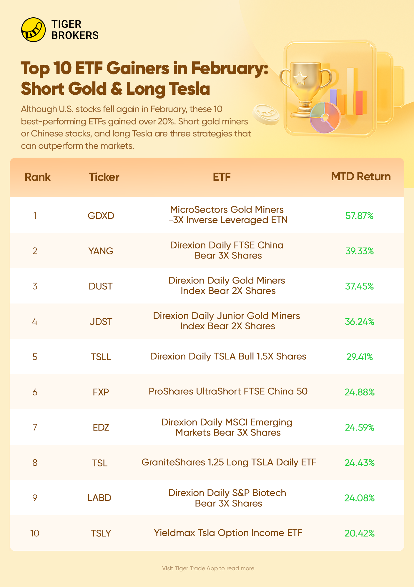Click the bar chart icon
Image resolution: width=414 pixels, height=587 pixels.
click(350, 94)
